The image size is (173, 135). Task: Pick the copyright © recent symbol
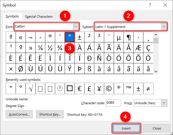[x=109, y=88]
